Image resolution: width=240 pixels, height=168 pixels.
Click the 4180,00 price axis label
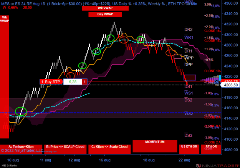(231, 98)
